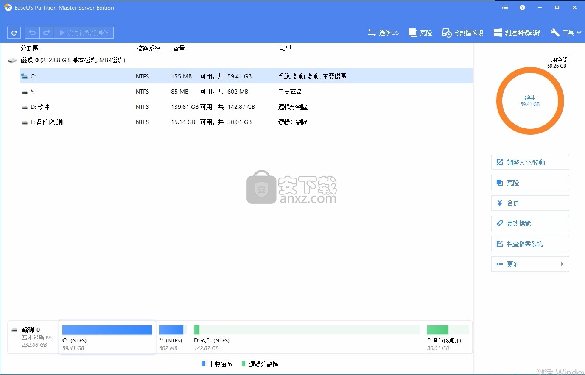Click the 合併 merge button
The height and width of the screenshot is (375, 585).
[530, 203]
